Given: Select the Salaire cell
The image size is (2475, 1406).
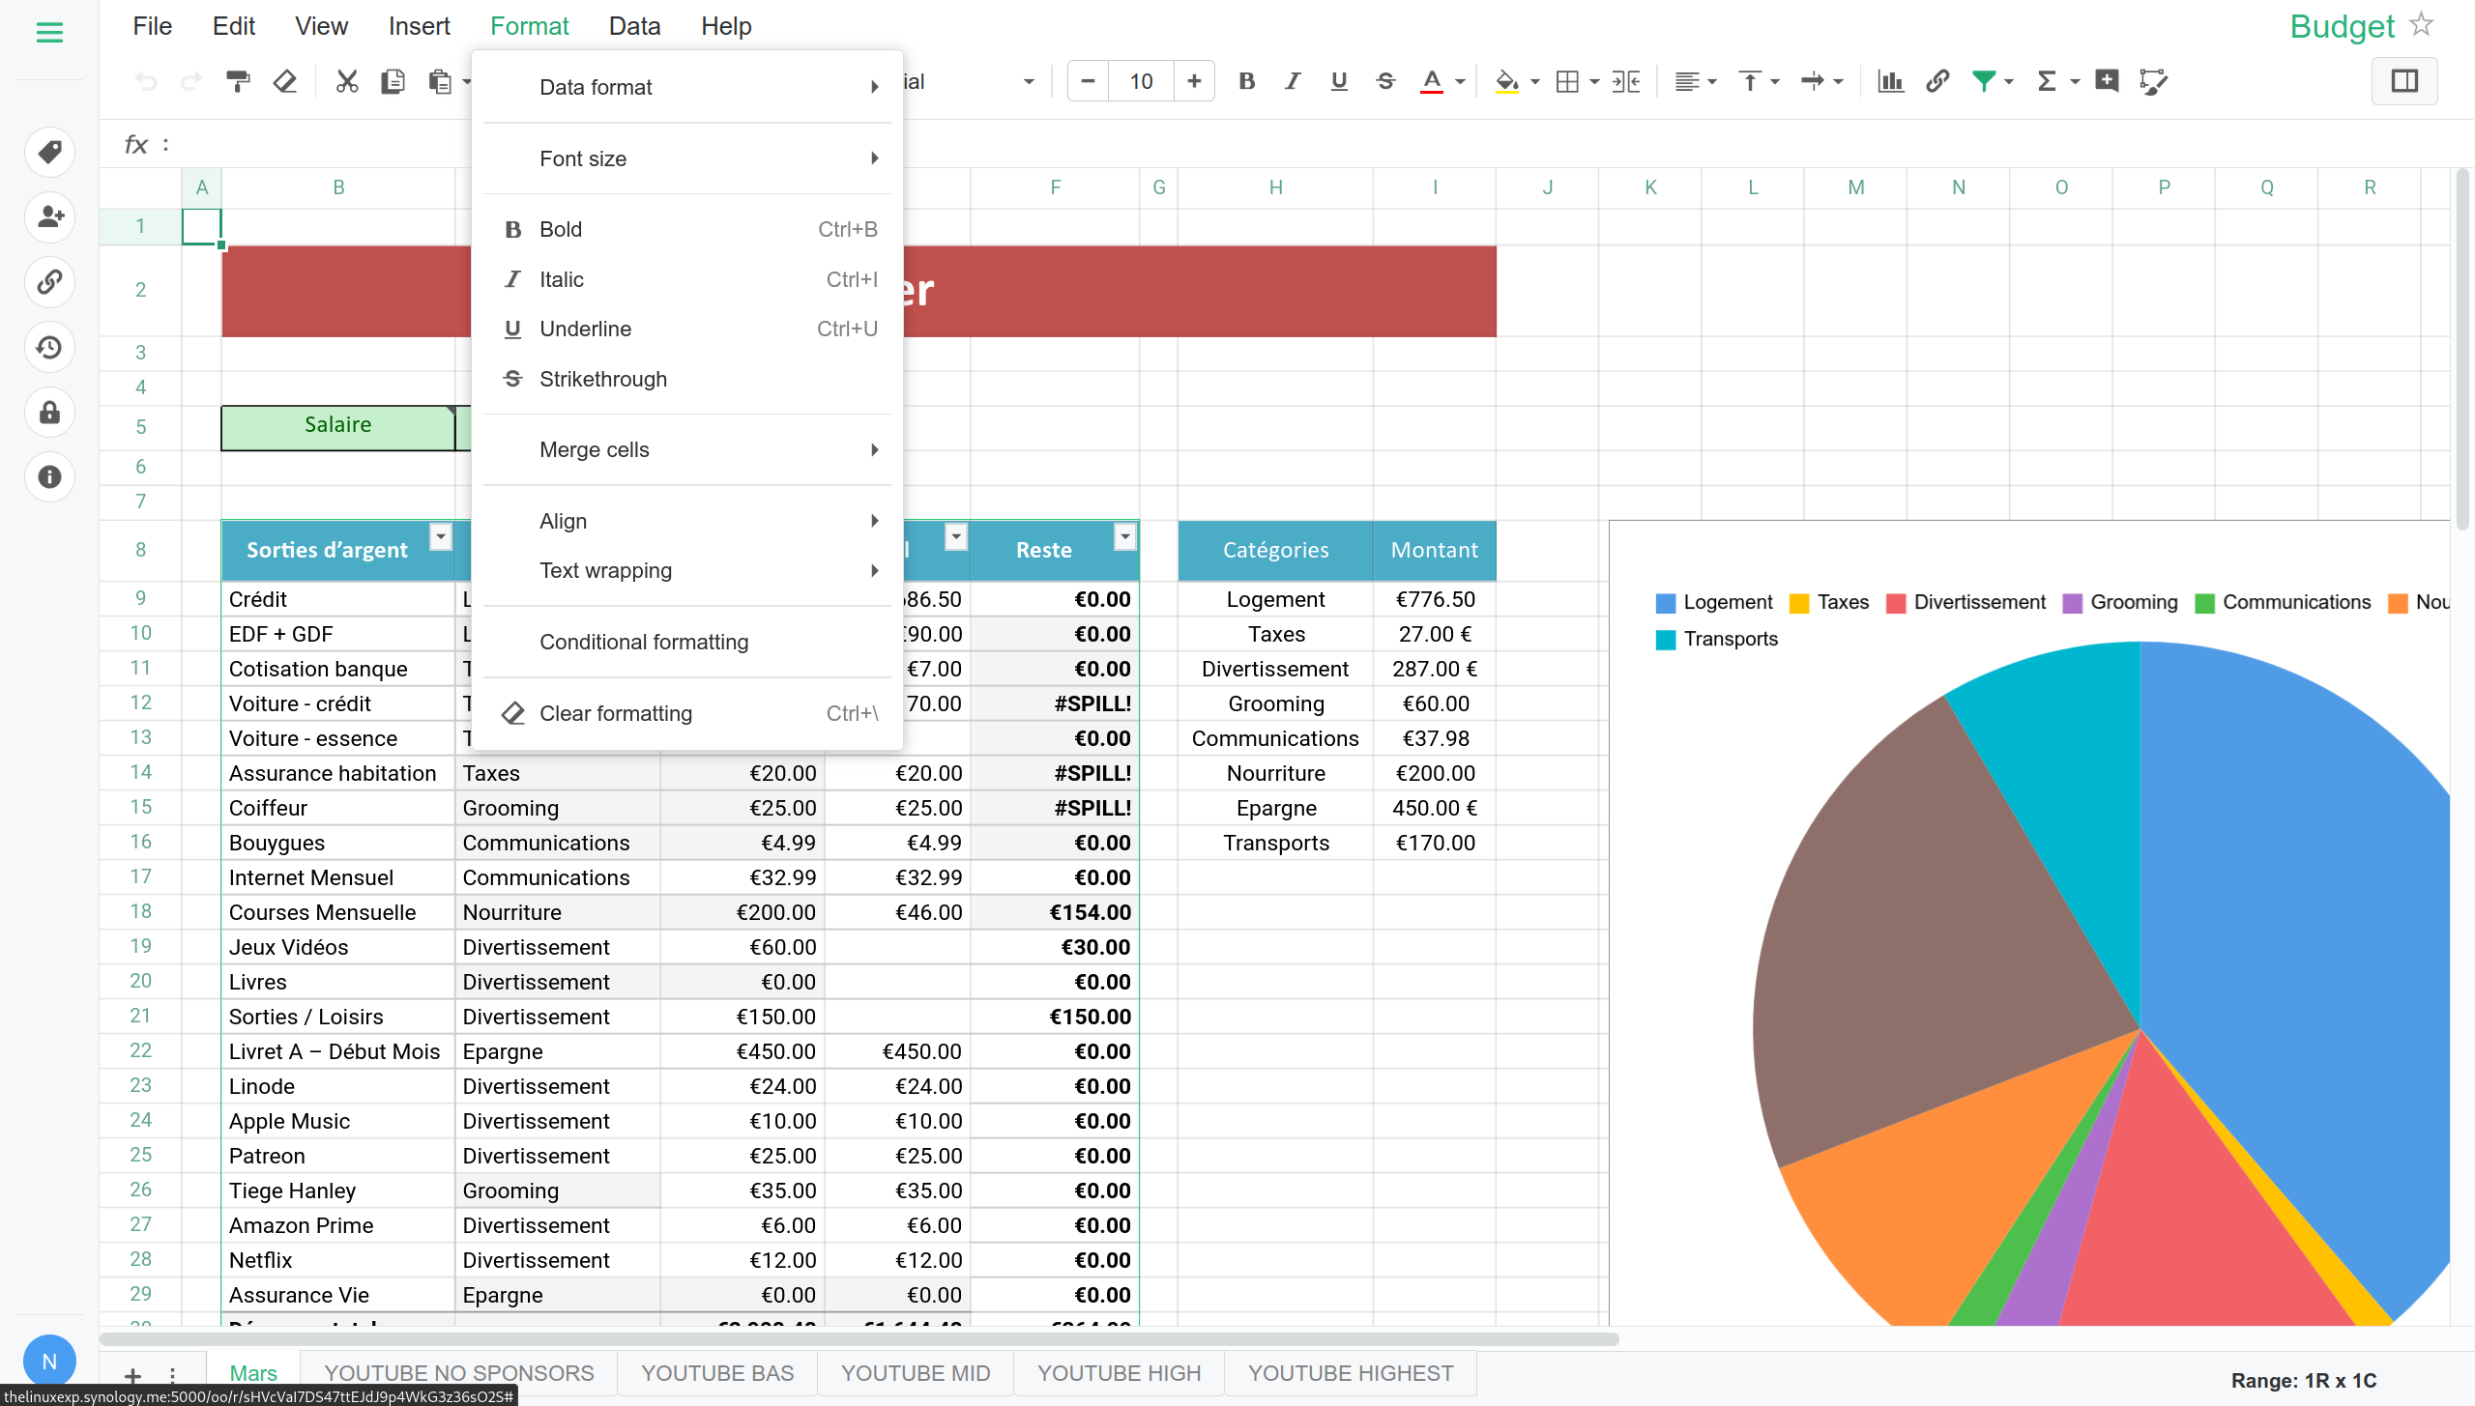Looking at the screenshot, I should tap(337, 426).
